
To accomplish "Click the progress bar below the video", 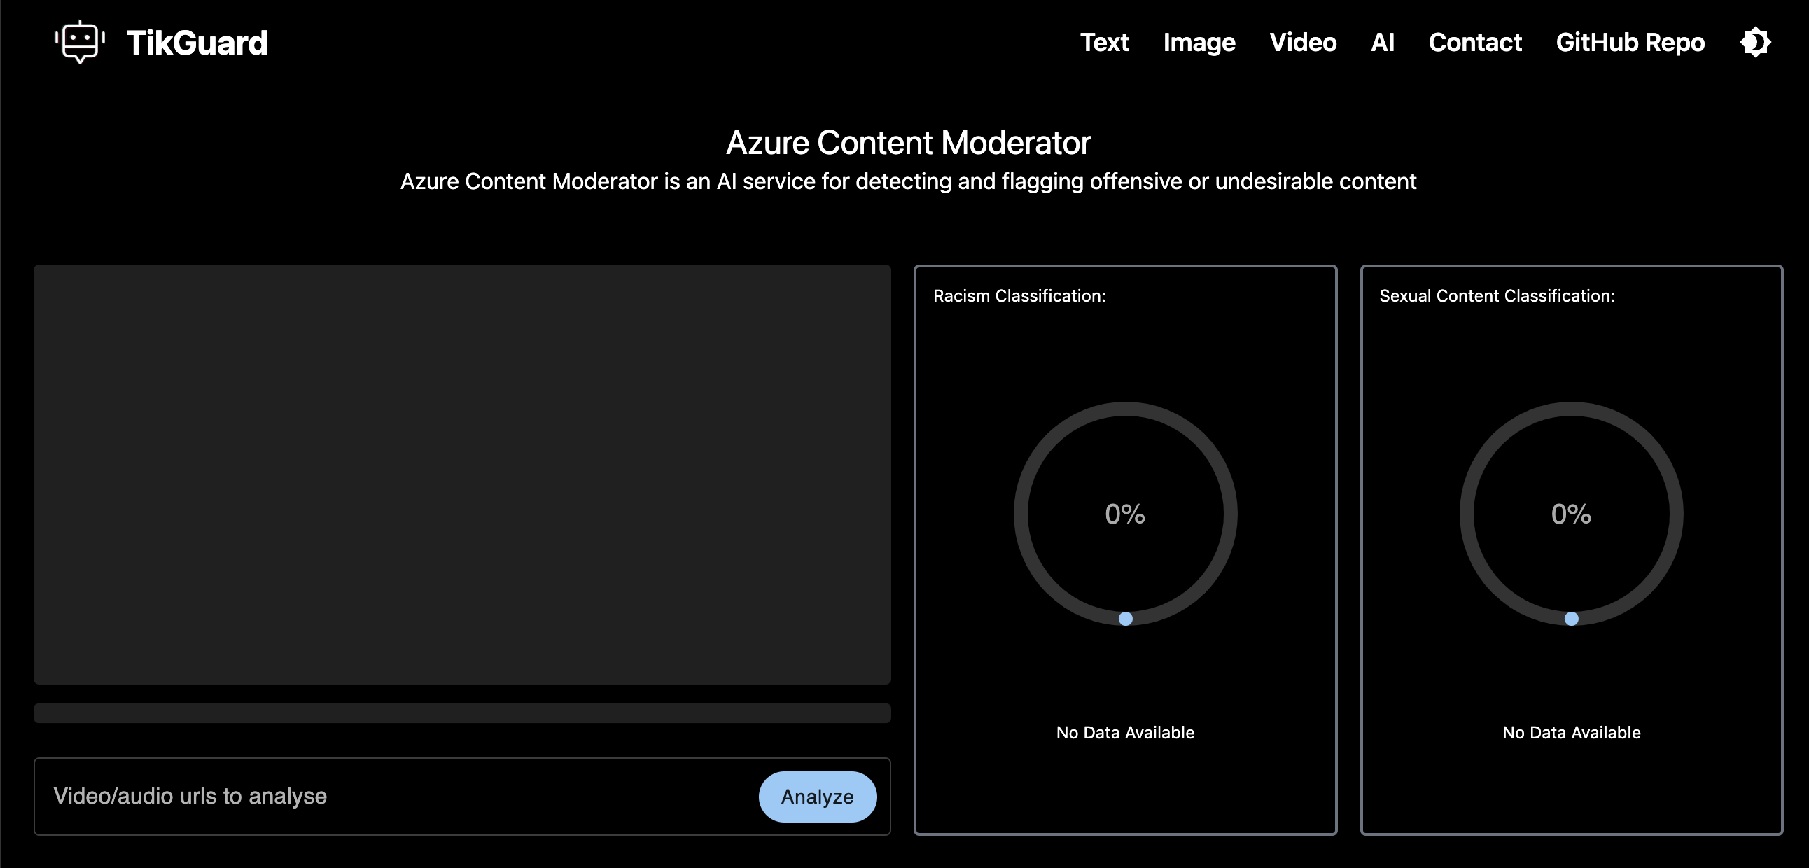I will pyautogui.click(x=462, y=713).
